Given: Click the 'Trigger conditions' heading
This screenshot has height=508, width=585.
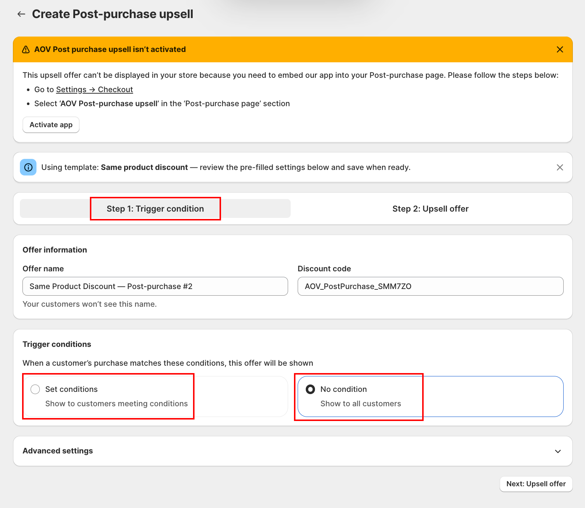Looking at the screenshot, I should pos(57,344).
